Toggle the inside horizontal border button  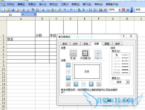[68, 72]
